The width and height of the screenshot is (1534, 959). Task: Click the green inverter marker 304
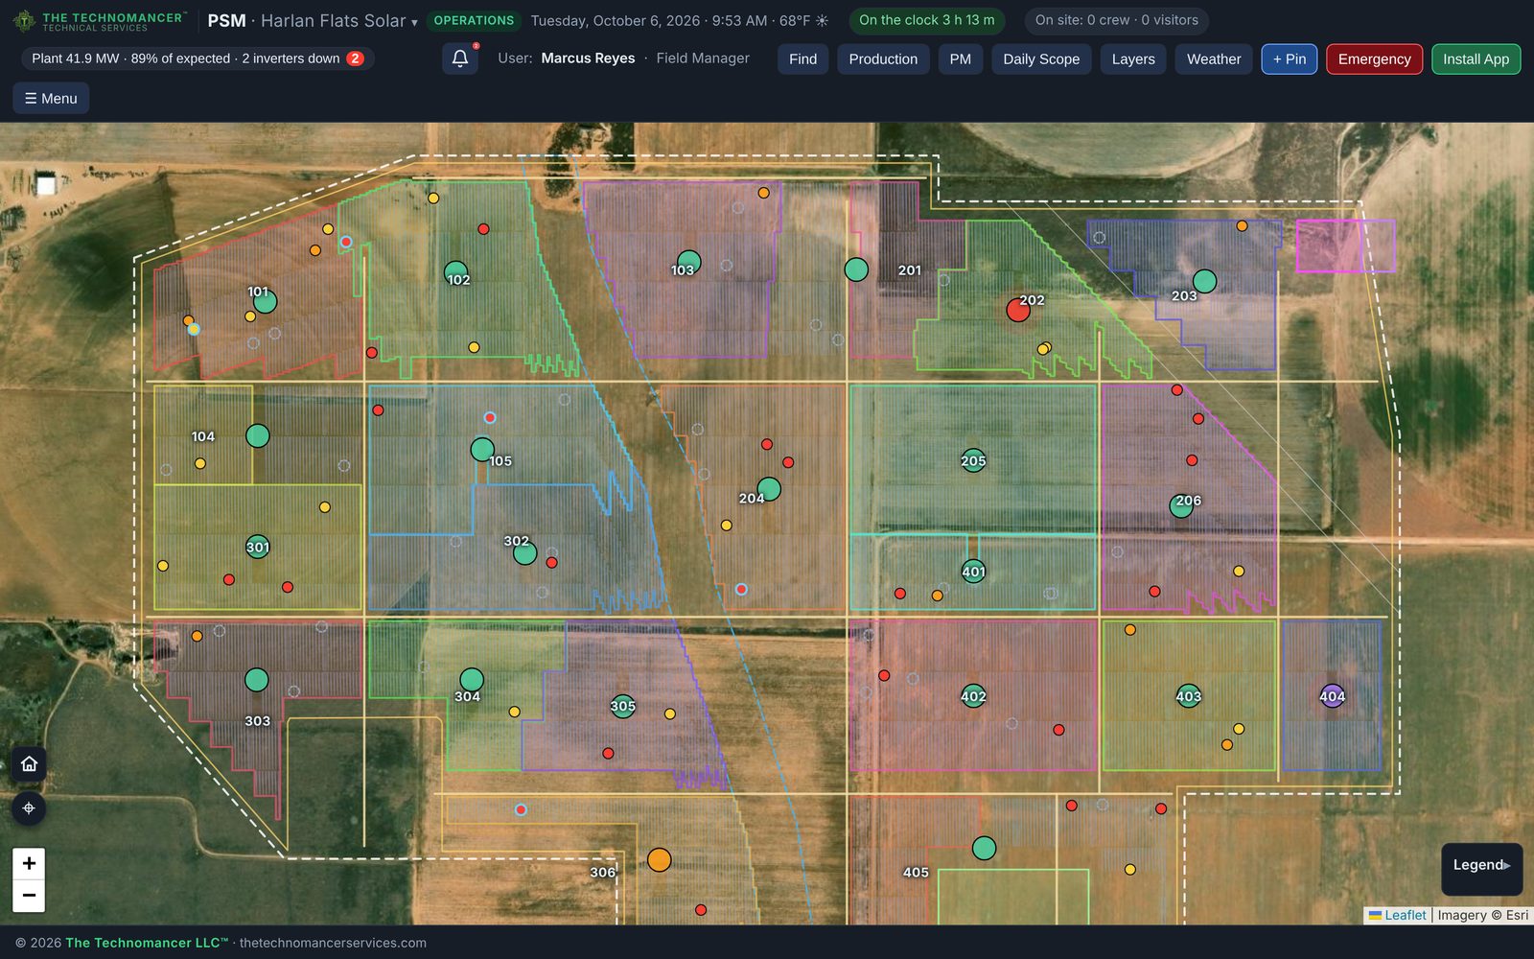472,680
